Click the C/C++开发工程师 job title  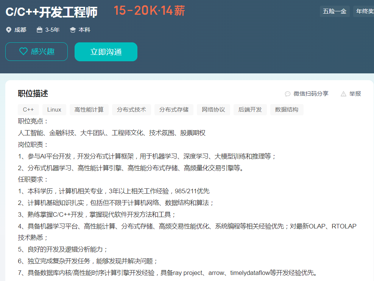[x=51, y=12]
